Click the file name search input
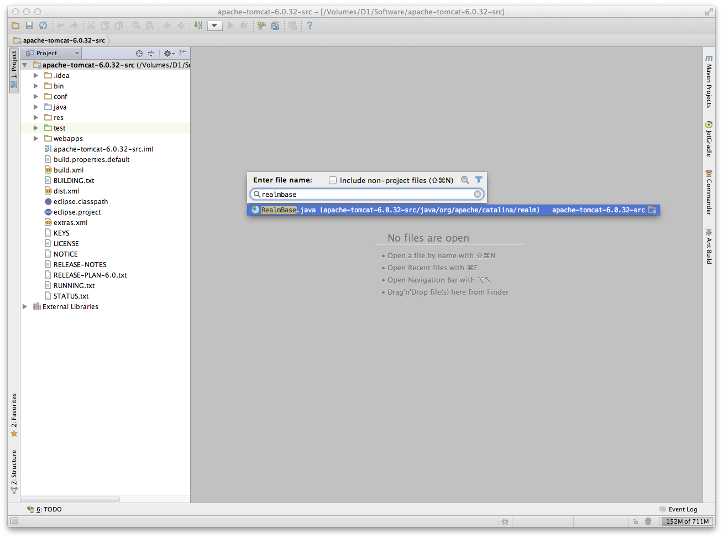 [367, 194]
